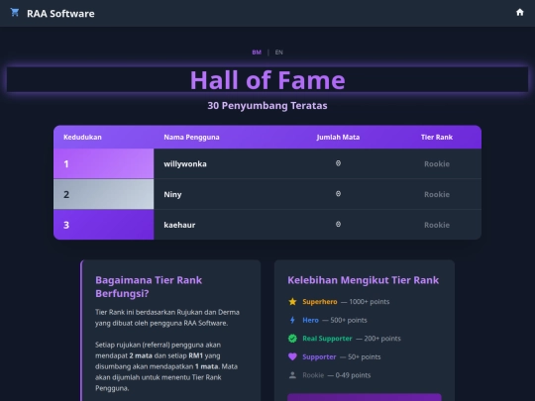
Task: Click the 200+ points text
Action: (x=382, y=339)
